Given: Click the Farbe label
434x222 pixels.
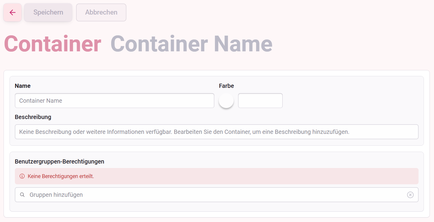Looking at the screenshot, I should pyautogui.click(x=227, y=86).
